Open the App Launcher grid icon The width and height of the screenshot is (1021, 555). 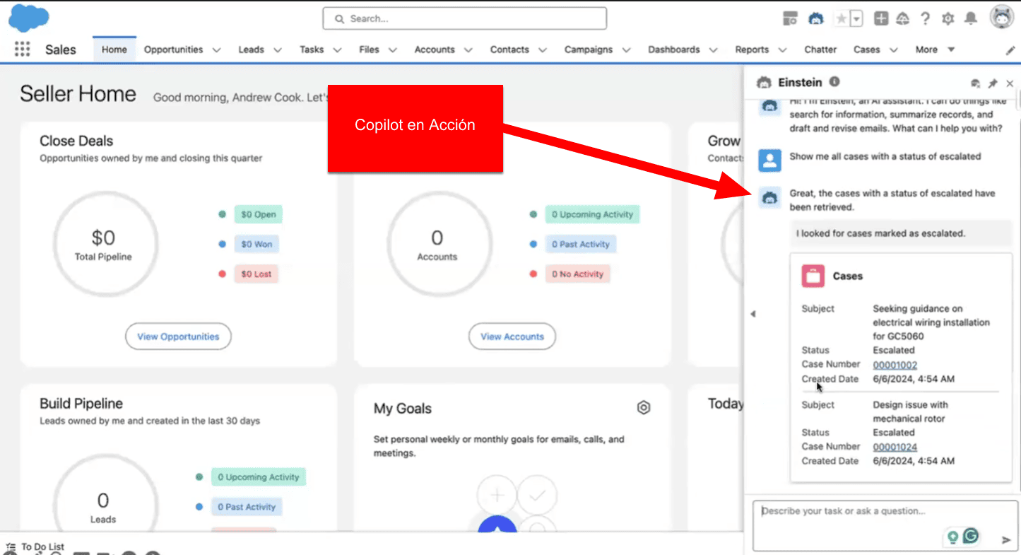[23, 49]
